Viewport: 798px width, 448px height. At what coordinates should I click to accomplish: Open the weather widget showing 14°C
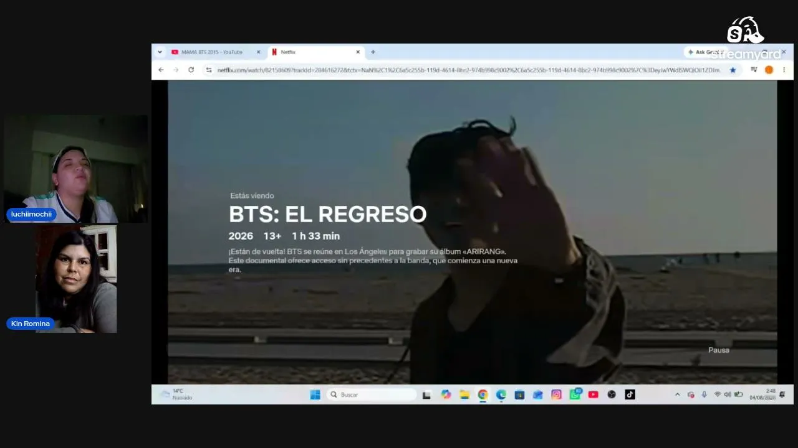tap(176, 394)
